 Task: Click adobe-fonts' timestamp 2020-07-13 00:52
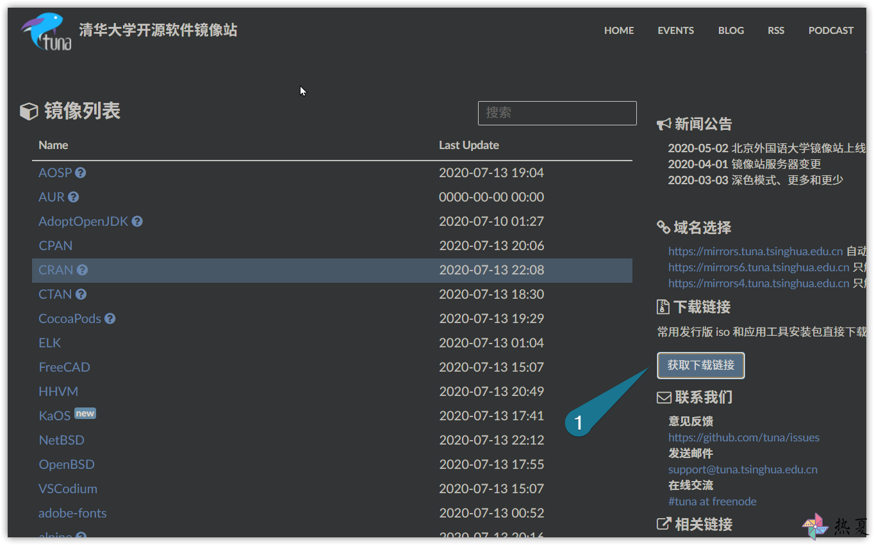click(491, 513)
